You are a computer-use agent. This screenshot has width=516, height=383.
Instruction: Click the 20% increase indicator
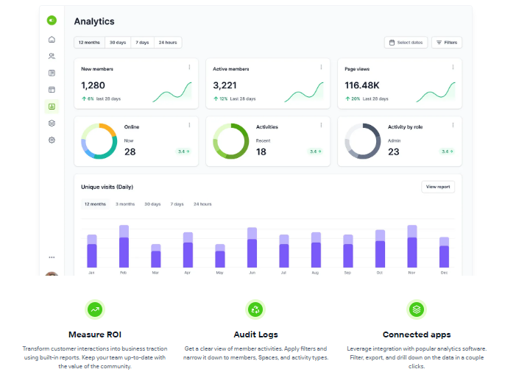353,99
